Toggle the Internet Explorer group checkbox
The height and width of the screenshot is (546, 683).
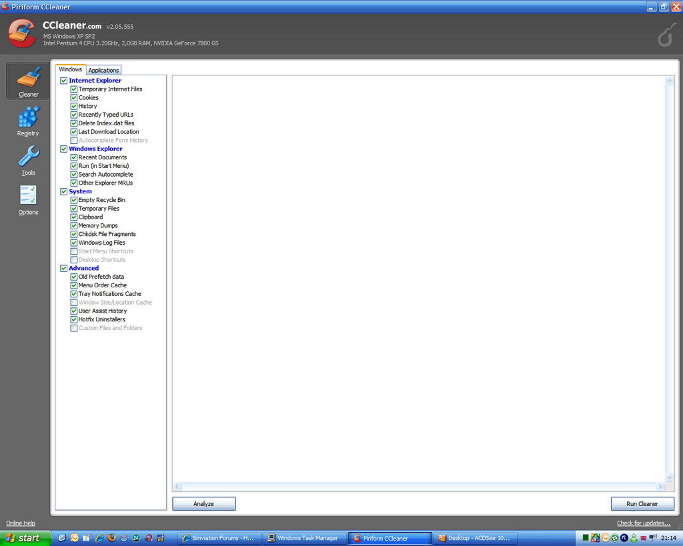click(64, 81)
